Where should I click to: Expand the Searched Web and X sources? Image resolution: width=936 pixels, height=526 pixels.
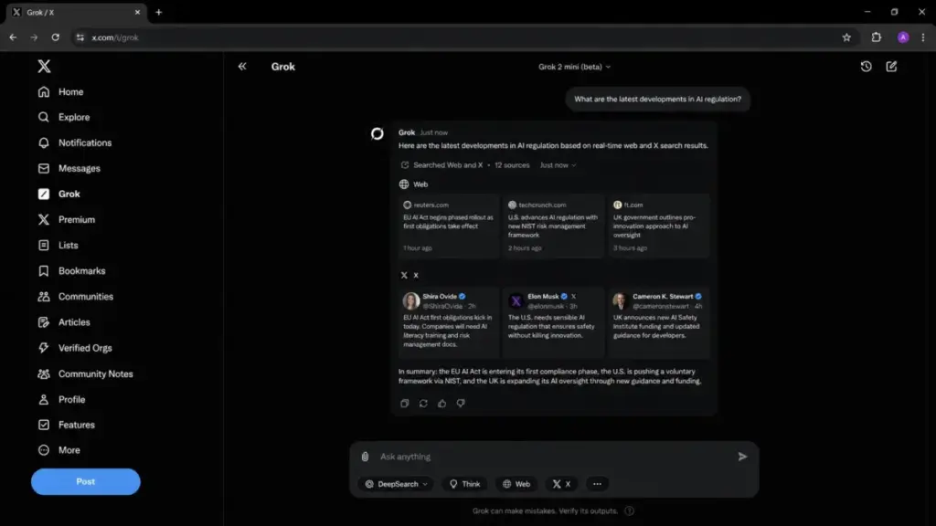(441, 165)
